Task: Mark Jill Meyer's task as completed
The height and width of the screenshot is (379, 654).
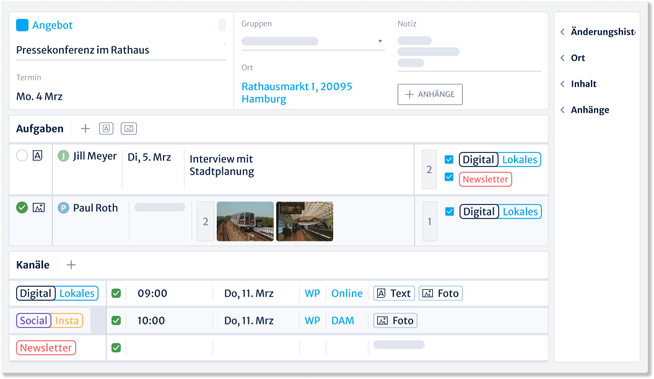Action: coord(22,155)
